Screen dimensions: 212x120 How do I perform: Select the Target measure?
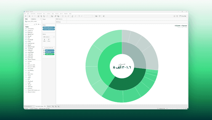tap(29, 76)
